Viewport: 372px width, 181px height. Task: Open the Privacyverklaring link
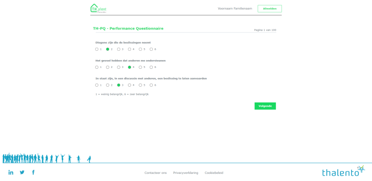pos(186,173)
